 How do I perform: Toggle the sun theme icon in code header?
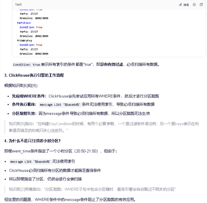194,5
